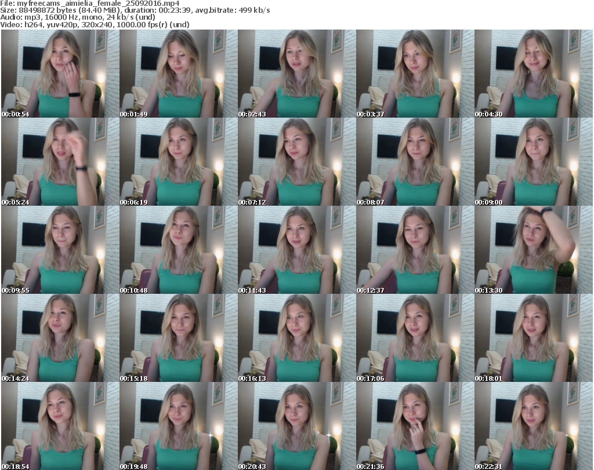Screen dimensions: 594x470
Task: Select the thumbnail timestamped 00:07:12
Action: coord(297,162)
